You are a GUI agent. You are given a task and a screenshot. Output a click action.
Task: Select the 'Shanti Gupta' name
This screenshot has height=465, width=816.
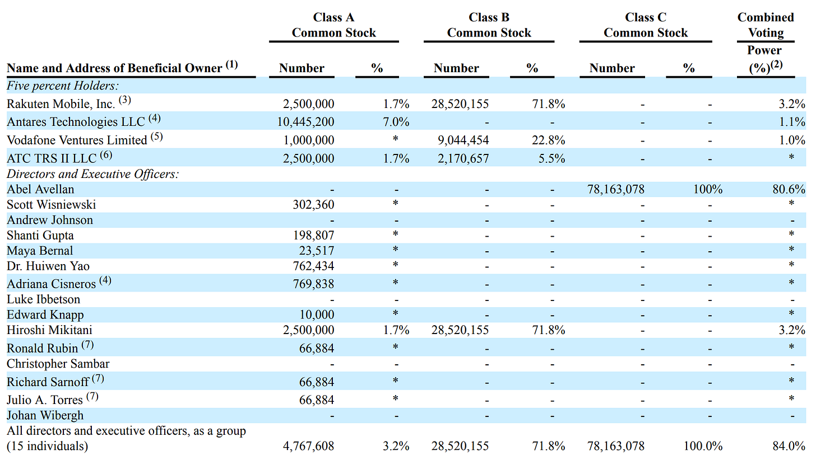point(40,236)
